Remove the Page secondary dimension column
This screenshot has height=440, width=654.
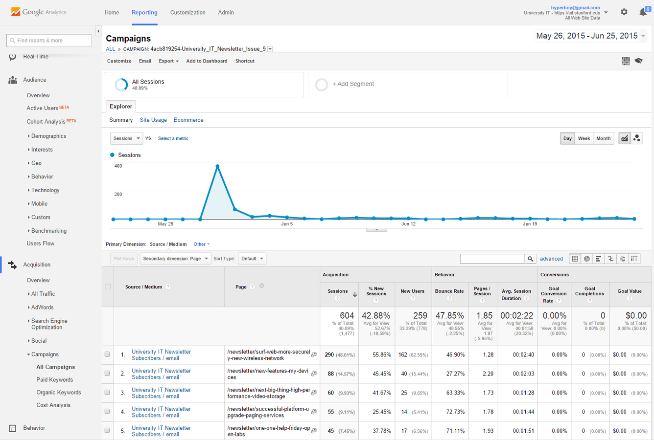(x=262, y=286)
